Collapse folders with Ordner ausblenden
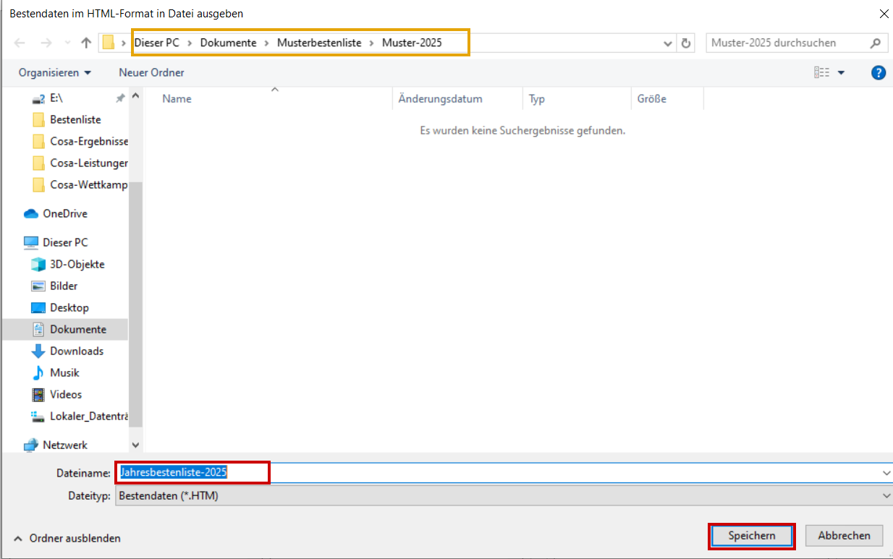Viewport: 893px width, 559px height. pos(67,538)
